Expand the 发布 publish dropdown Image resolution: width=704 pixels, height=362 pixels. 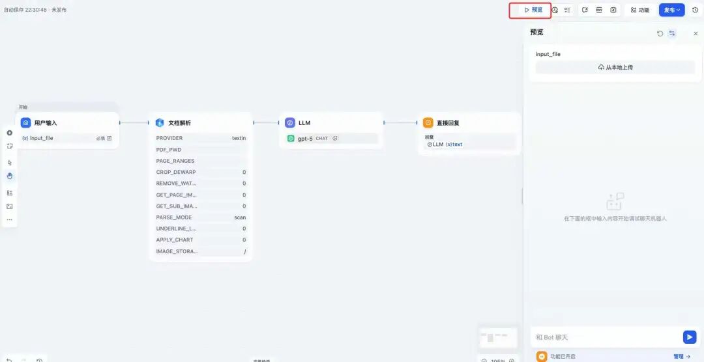671,10
